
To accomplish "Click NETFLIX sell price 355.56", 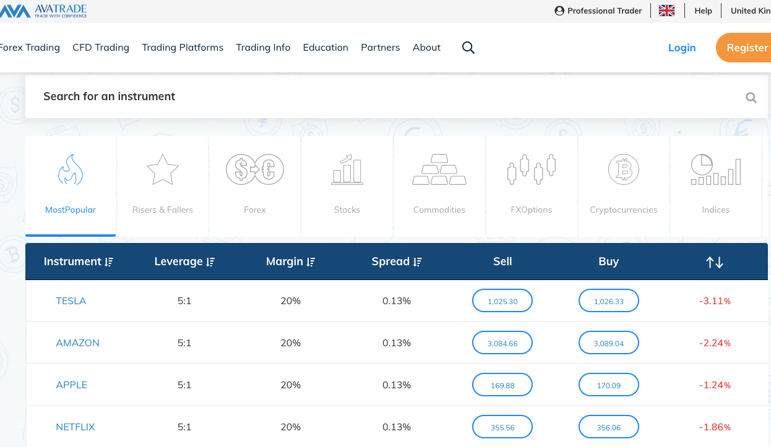I will pyautogui.click(x=502, y=427).
